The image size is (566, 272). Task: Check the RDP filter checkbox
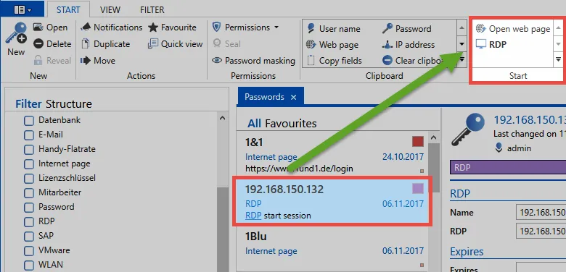click(29, 221)
